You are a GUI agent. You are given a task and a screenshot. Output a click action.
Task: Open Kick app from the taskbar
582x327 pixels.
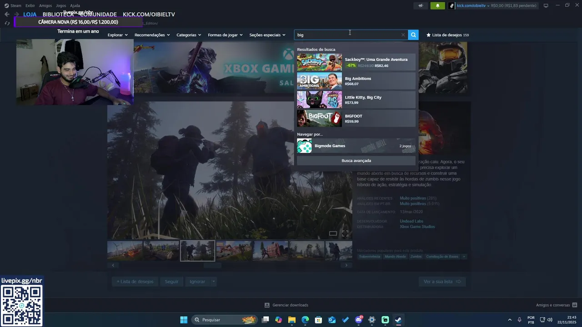click(385, 320)
